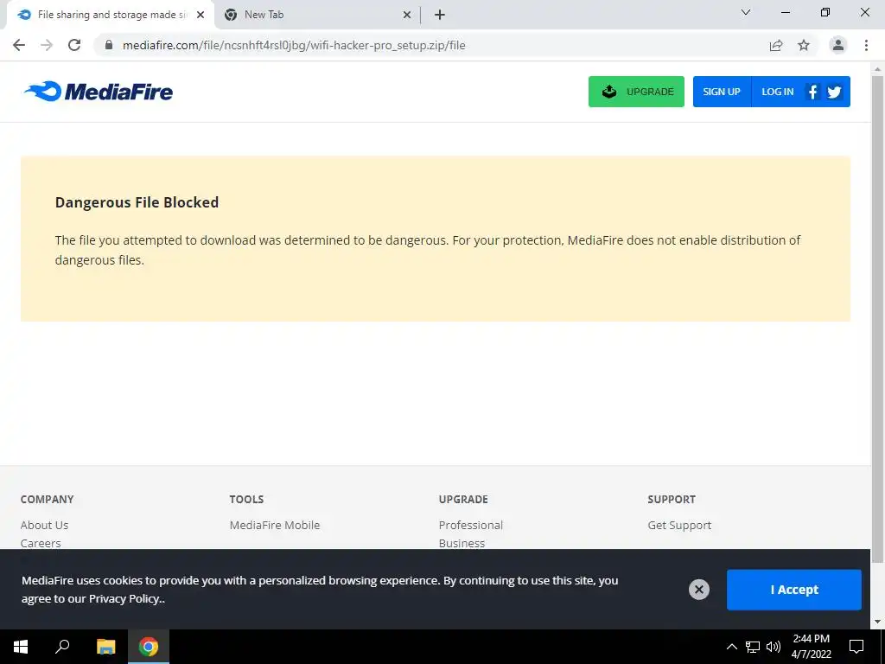Viewport: 885px width, 664px height.
Task: Select the File sharing and storage tab
Action: (110, 15)
